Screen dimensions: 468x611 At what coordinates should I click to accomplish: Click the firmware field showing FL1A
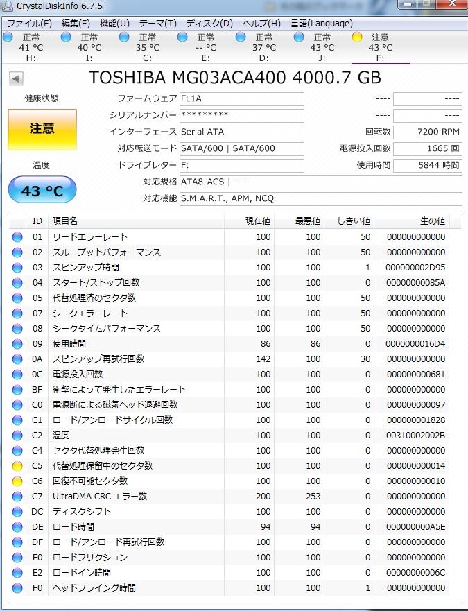point(241,99)
